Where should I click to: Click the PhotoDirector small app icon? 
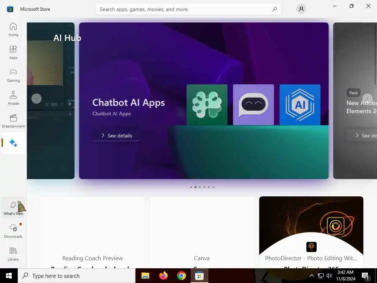311,247
